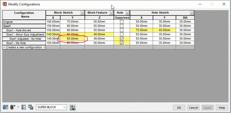Open the Block Feature column dropdown arrow
Viewport: 231px width, 113px height.
111,13
